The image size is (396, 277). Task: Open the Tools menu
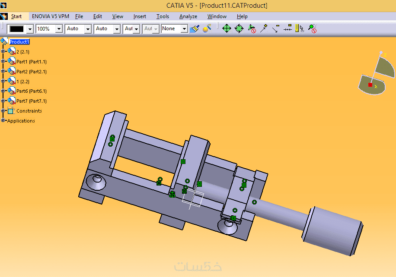point(163,16)
